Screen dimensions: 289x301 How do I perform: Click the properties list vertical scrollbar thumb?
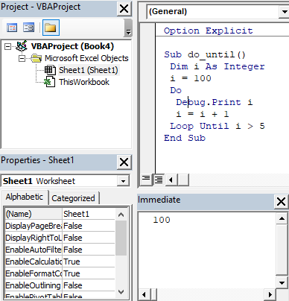click(121, 238)
